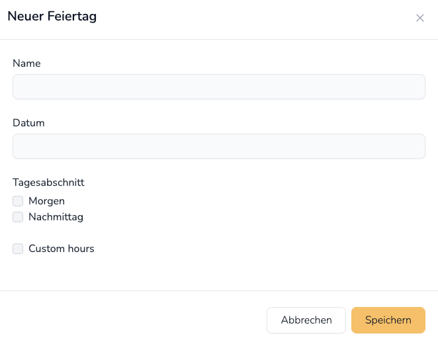Select the Datum field label
The height and width of the screenshot is (346, 438).
[x=28, y=123]
